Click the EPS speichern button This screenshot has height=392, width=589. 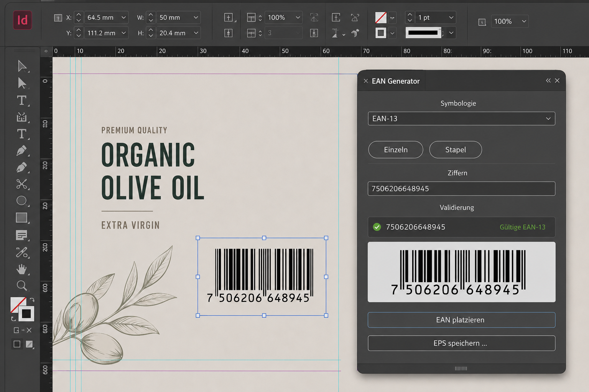(461, 343)
